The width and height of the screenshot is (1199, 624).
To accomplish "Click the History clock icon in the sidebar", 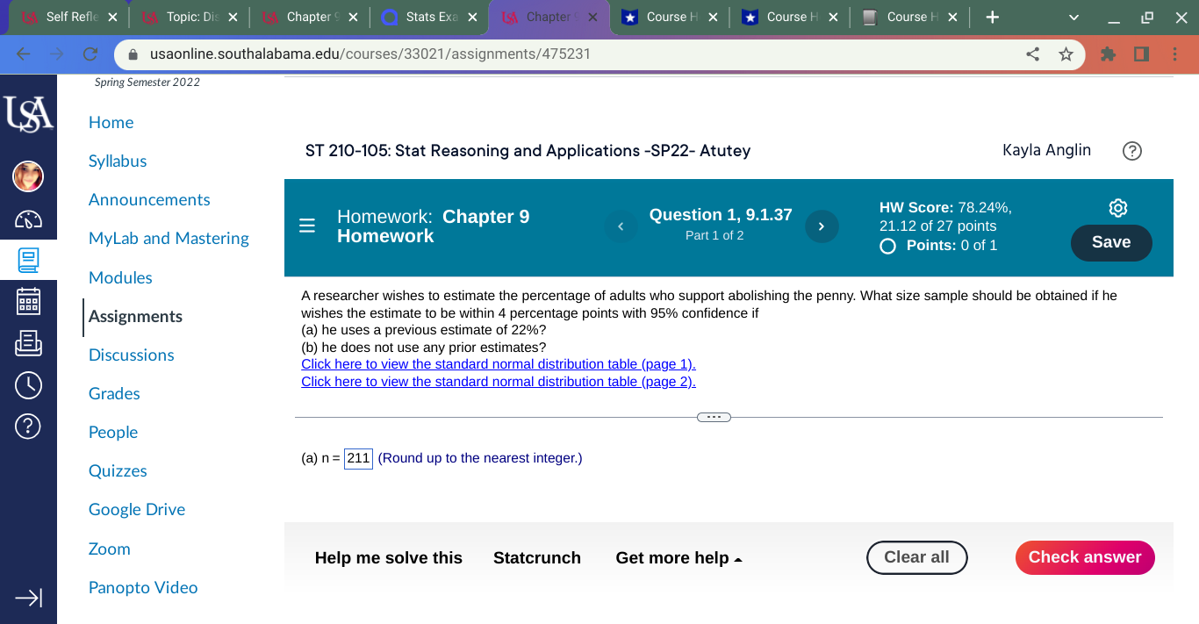I will point(27,384).
